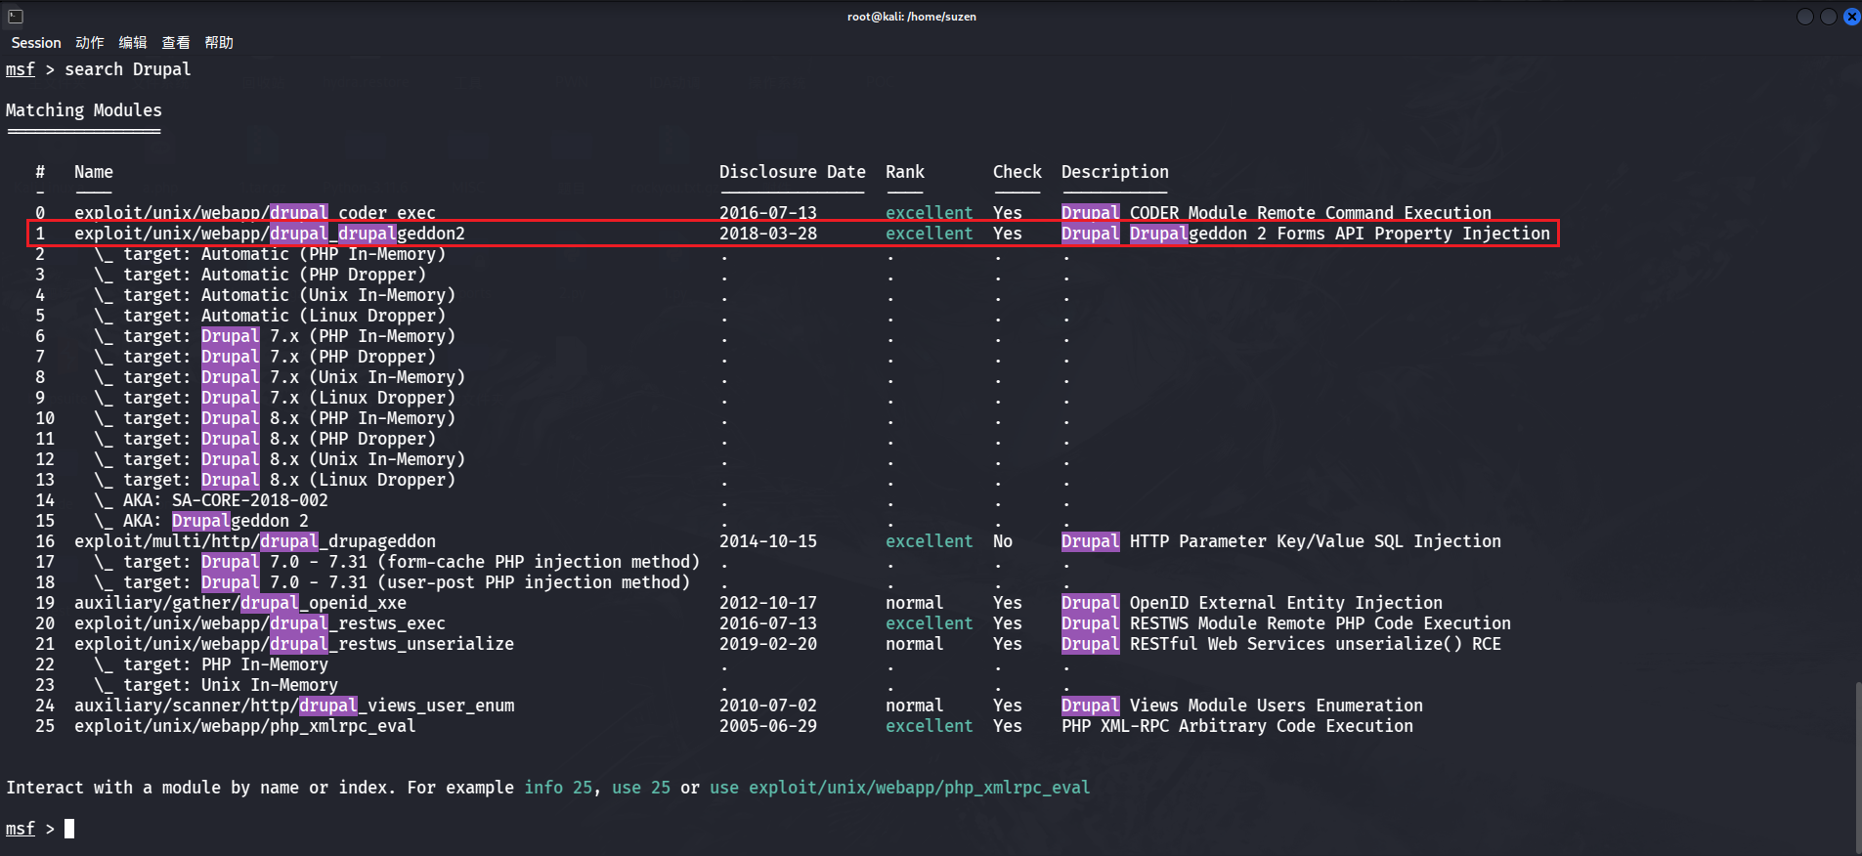
Task: Click the vertical scrollbar thumb at the right edge
Action: (1856, 767)
